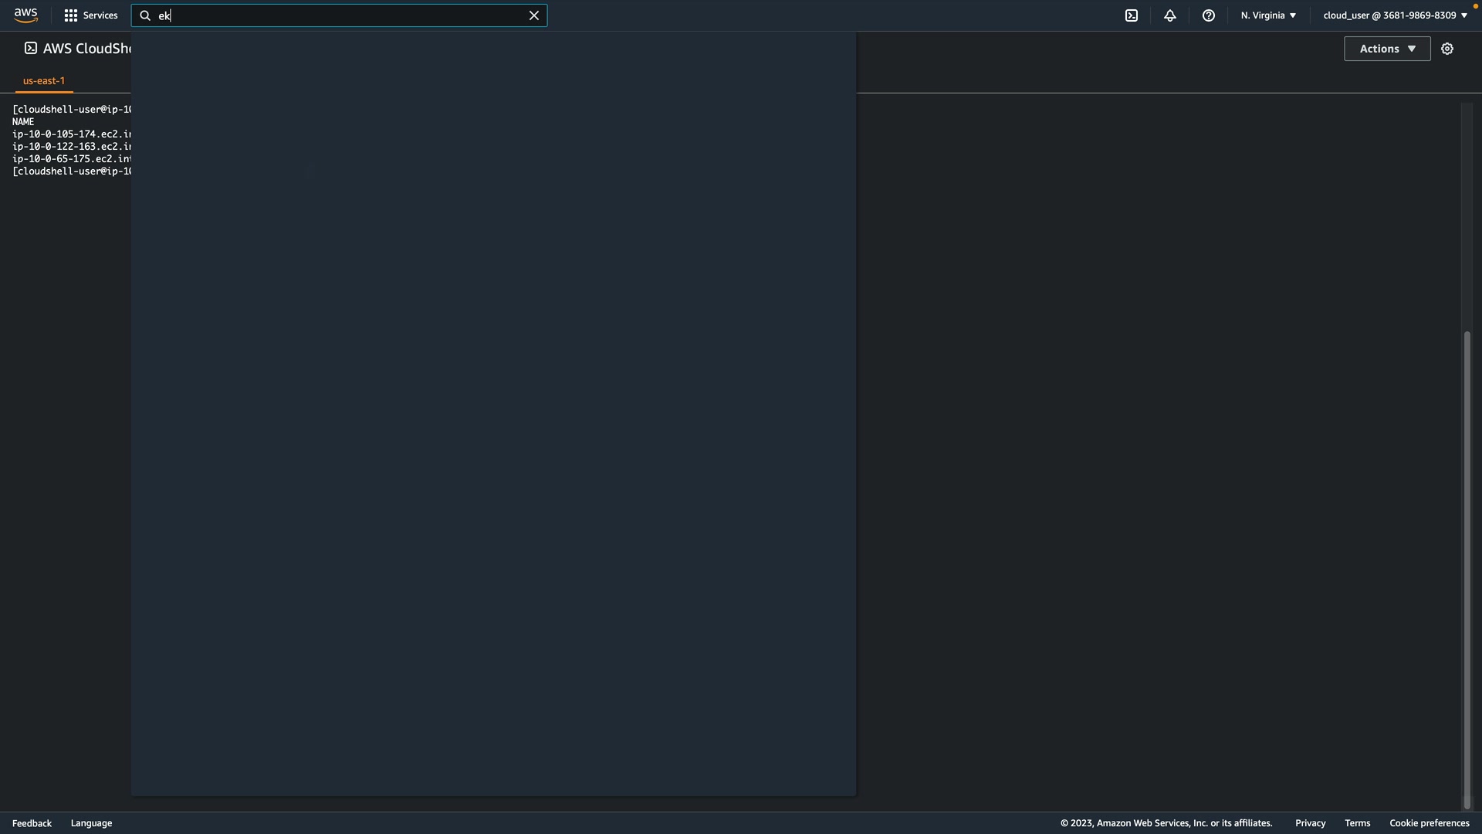The image size is (1482, 834).
Task: Click the terminal vertical scrollbar
Action: [x=1467, y=568]
